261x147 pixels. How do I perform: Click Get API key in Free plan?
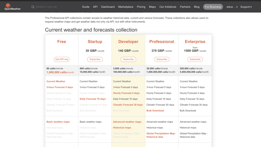(62, 59)
